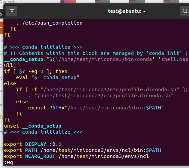The width and height of the screenshot is (189, 168).
Task: Click the export PATH miniconda3/bin:$PATH line
Action: pyautogui.click(x=96, y=108)
